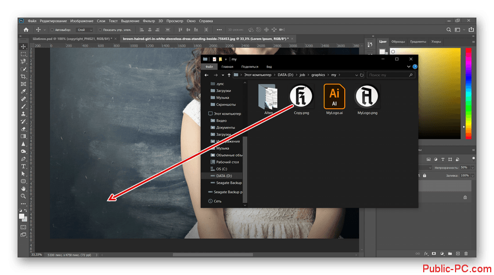Select the MyLogo.ai file
Screen dimensions: 494x275
tap(334, 99)
